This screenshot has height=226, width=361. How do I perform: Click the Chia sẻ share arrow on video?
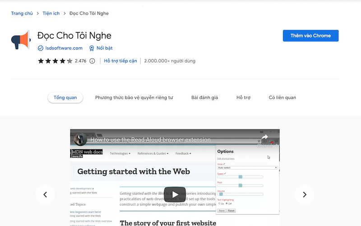click(x=264, y=138)
